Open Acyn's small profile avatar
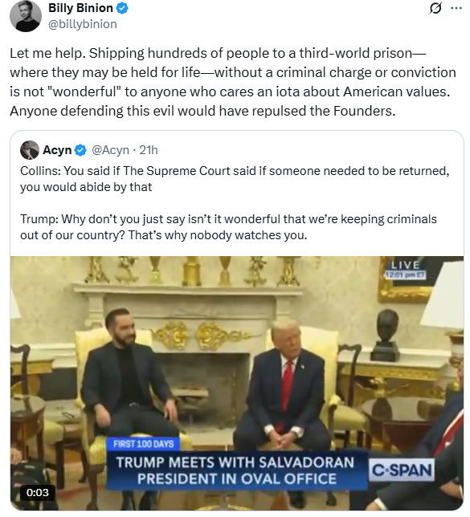Image resolution: width=470 pixels, height=517 pixels. [30, 150]
